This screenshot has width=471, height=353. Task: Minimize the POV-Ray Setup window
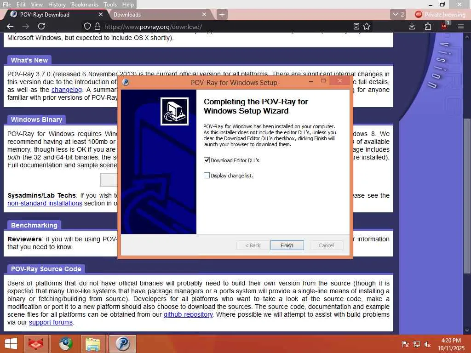click(x=311, y=81)
